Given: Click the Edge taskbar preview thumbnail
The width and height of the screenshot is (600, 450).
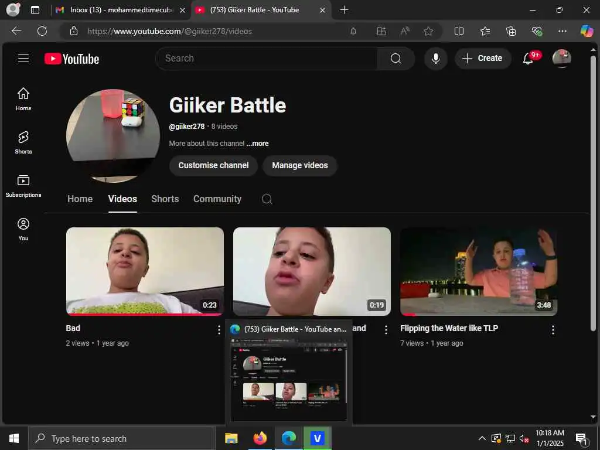Looking at the screenshot, I should 289,380.
